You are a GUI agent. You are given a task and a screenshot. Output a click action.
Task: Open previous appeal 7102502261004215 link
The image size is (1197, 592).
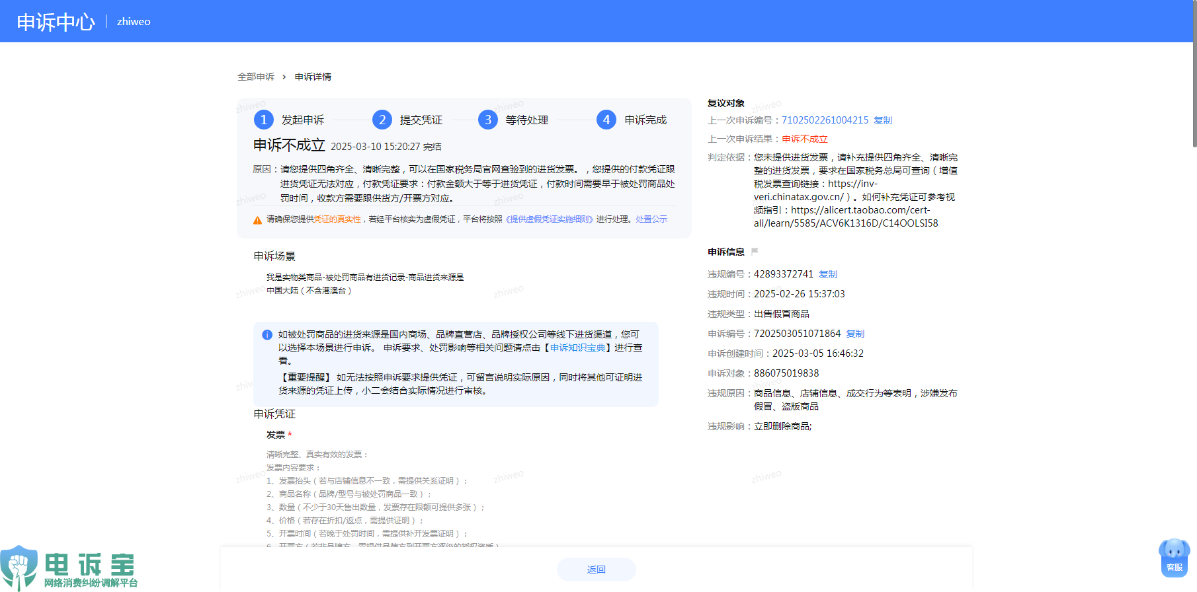tap(825, 120)
